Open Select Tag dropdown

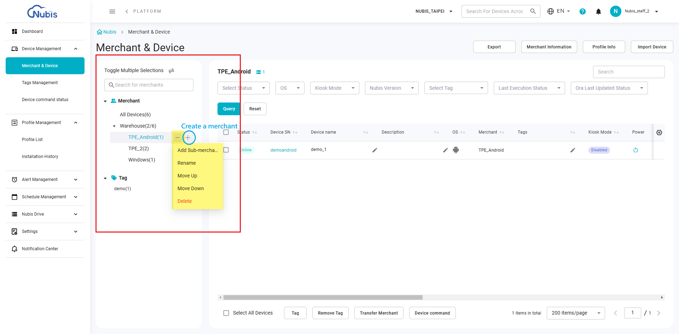[x=456, y=88]
